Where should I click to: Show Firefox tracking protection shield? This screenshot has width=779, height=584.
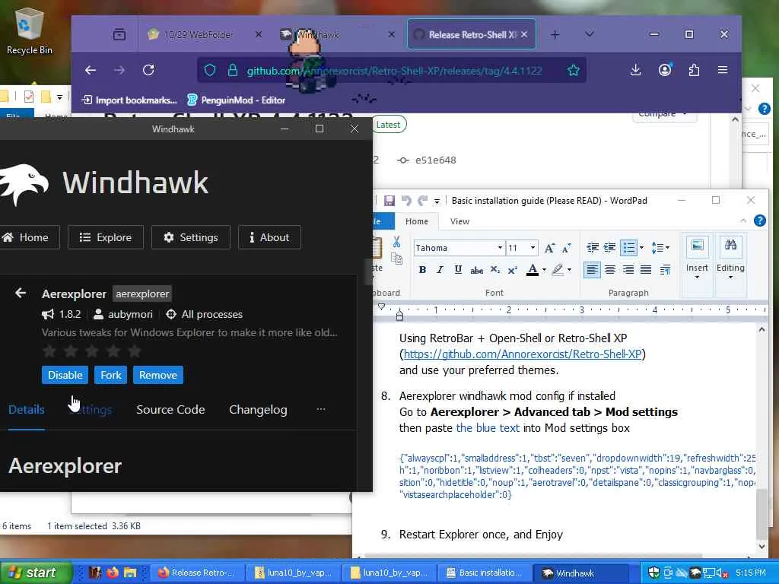[210, 70]
